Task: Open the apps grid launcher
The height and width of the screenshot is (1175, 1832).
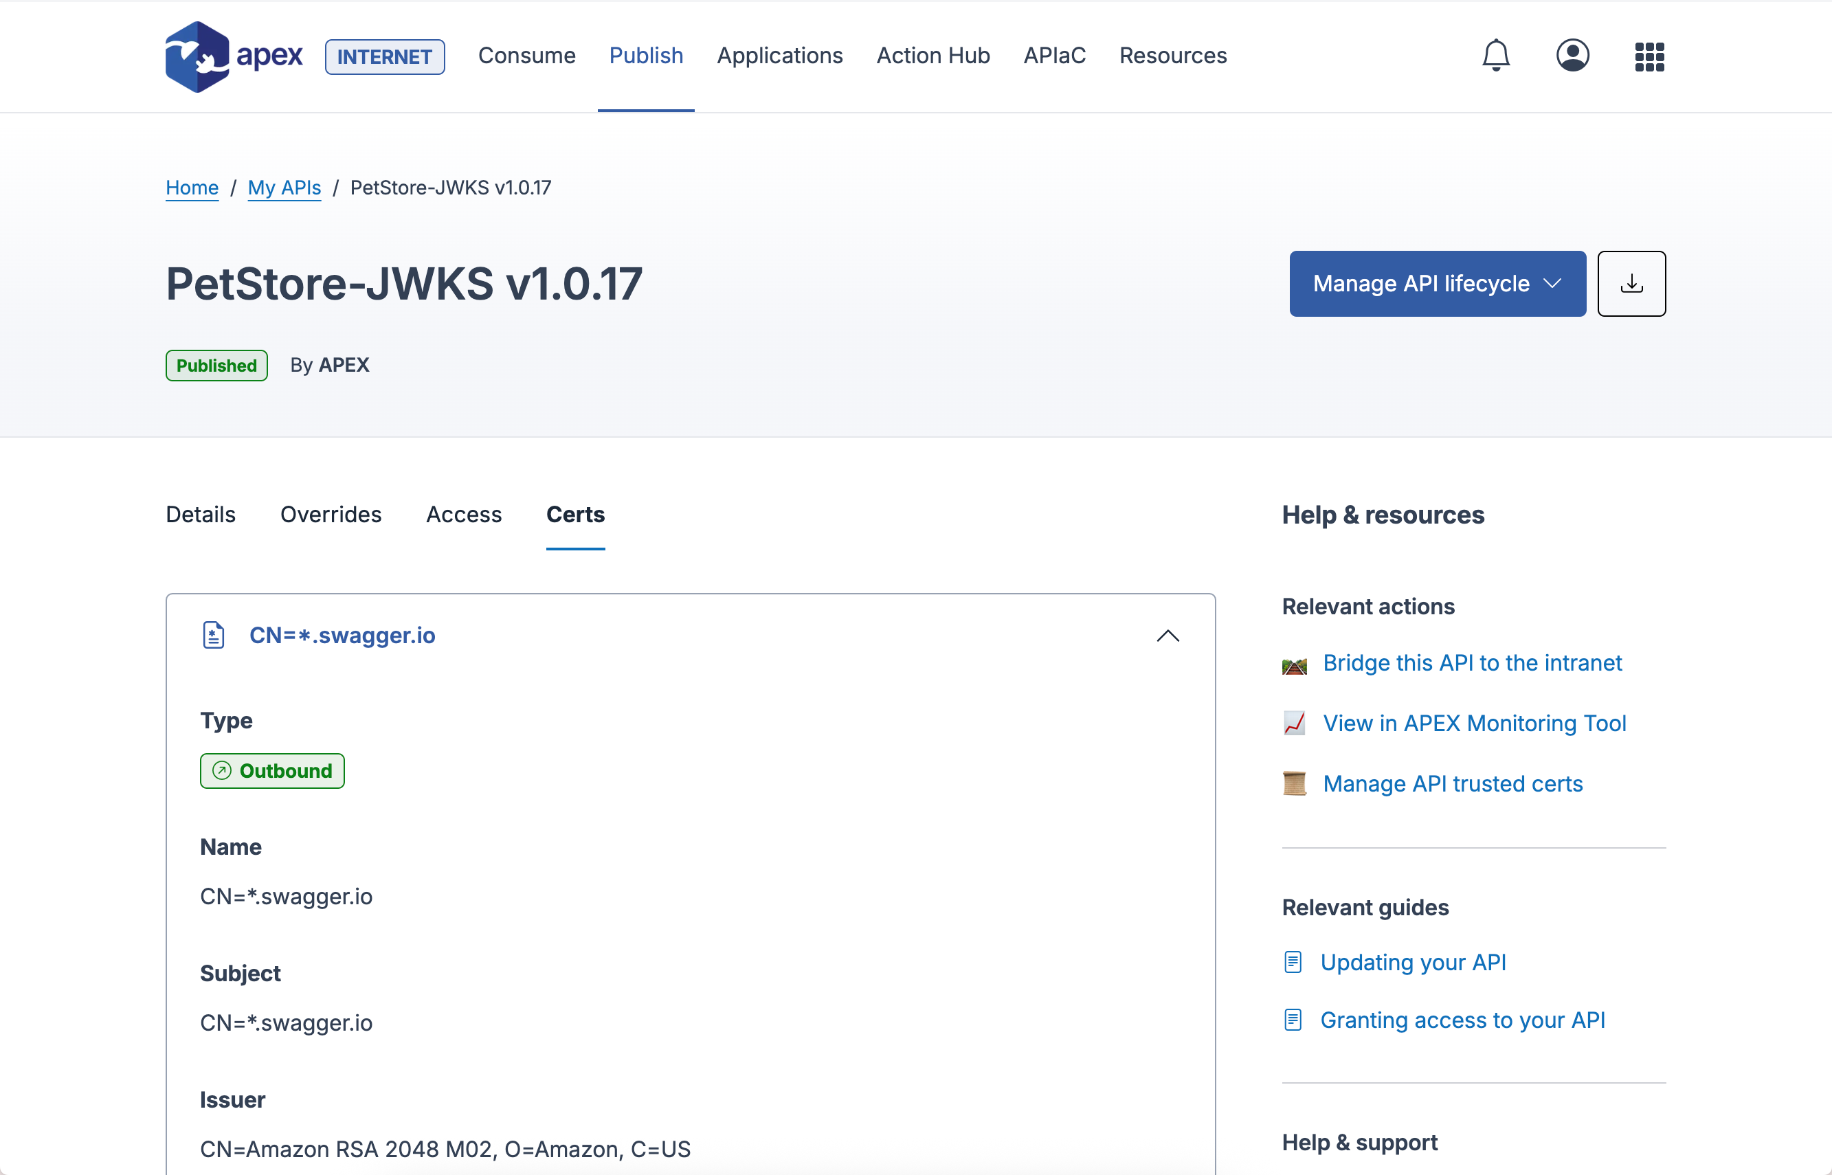Action: [1648, 55]
